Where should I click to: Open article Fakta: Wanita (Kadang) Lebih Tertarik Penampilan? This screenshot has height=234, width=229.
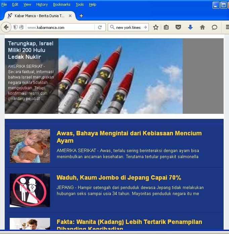129,224
